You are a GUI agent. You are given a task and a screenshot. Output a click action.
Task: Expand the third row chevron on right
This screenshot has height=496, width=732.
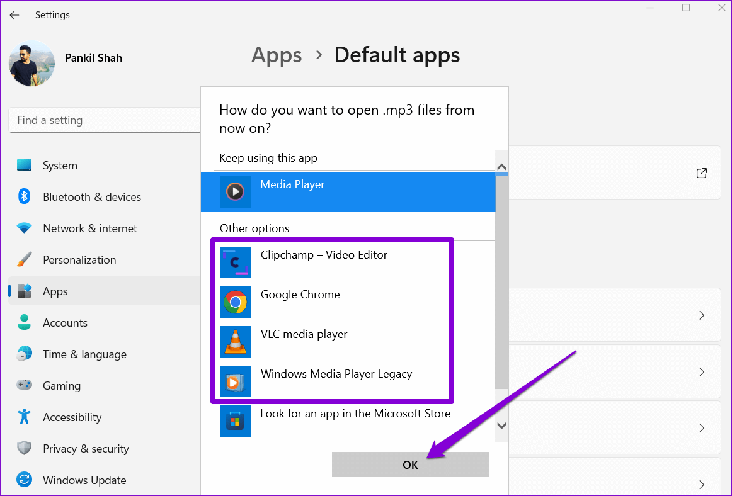click(701, 429)
